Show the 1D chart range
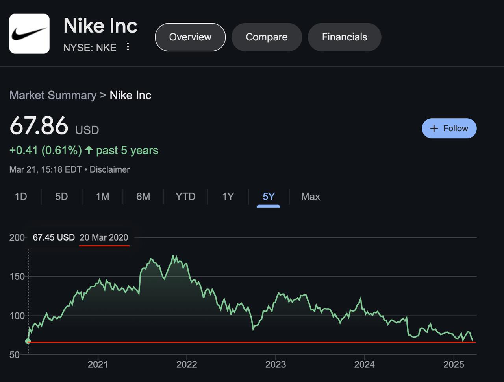The image size is (504, 382). [x=21, y=197]
